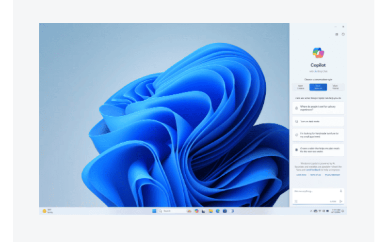Select the More Balanced conversation style
The width and height of the screenshot is (388, 242).
tap(318, 87)
